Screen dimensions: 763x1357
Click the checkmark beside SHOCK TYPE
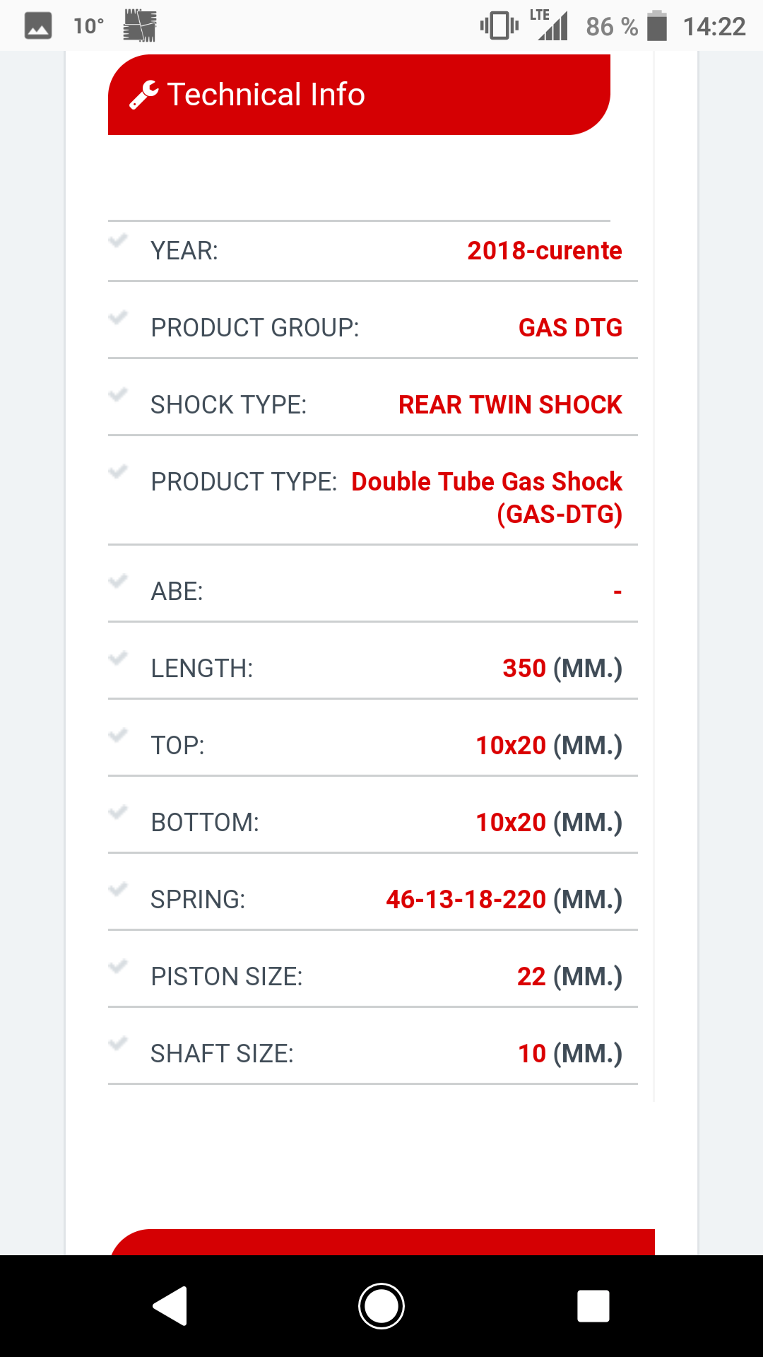point(118,394)
